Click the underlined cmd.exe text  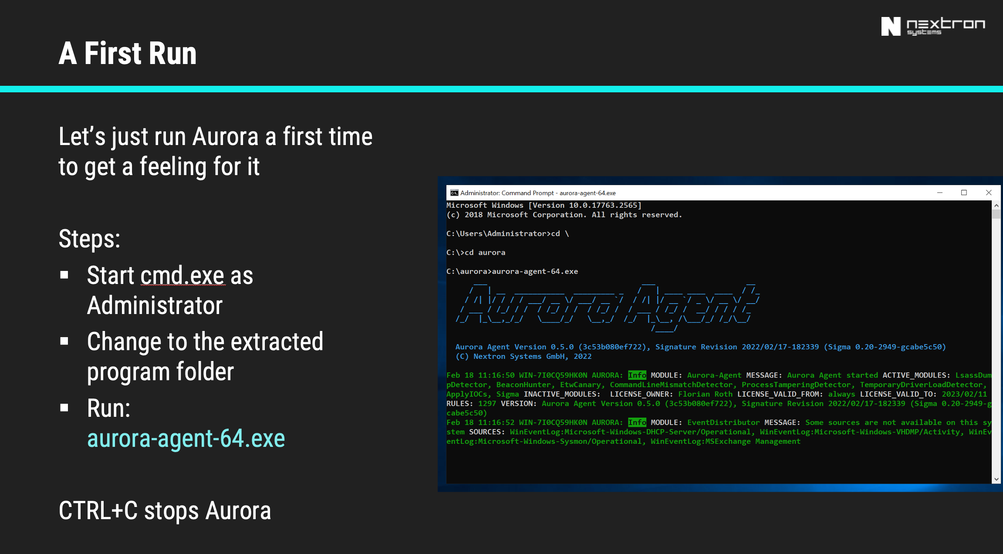point(183,276)
